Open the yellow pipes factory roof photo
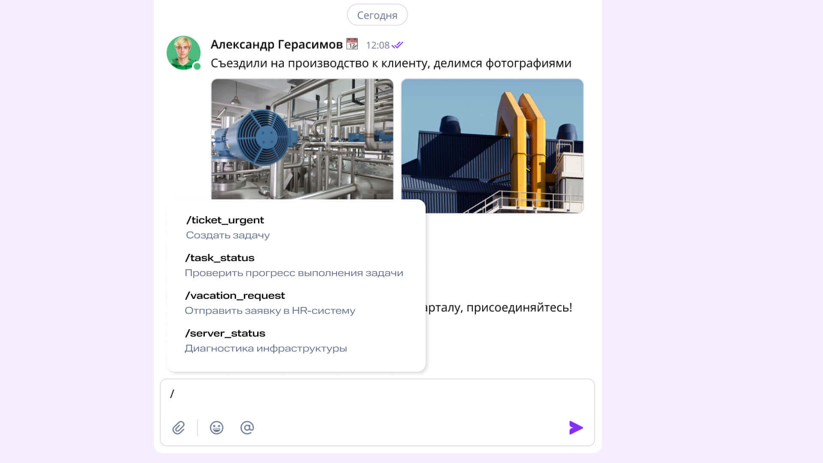Viewport: 823px width, 463px height. point(492,146)
